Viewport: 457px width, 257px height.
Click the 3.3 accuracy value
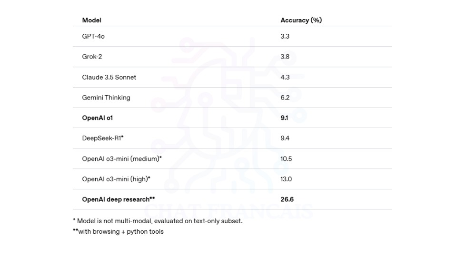[x=285, y=36]
